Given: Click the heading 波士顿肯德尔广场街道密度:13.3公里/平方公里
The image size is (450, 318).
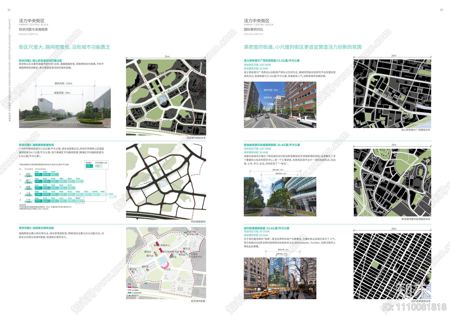Looking at the screenshot, I should pyautogui.click(x=272, y=60).
